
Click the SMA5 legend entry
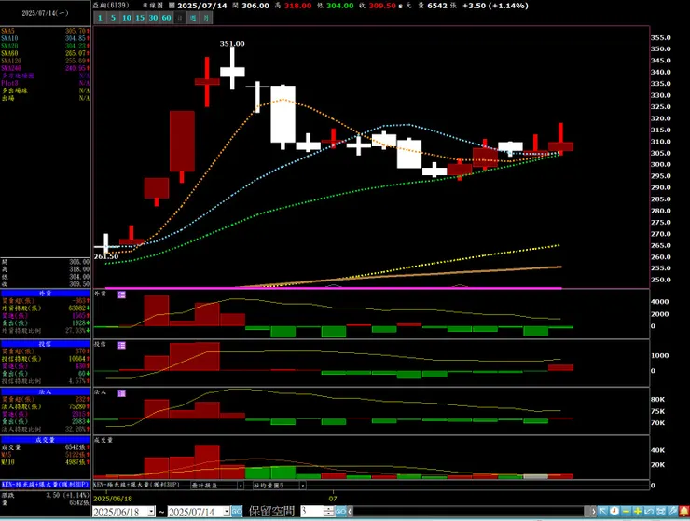[46, 32]
